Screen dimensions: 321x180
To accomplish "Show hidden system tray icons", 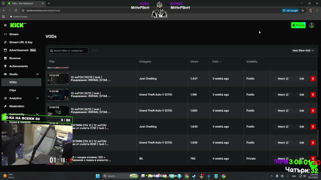I will pos(272,176).
